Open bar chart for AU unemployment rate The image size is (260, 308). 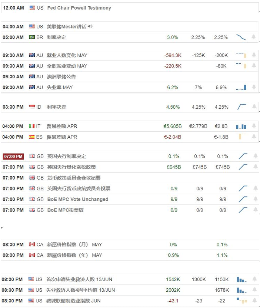pyautogui.click(x=241, y=88)
